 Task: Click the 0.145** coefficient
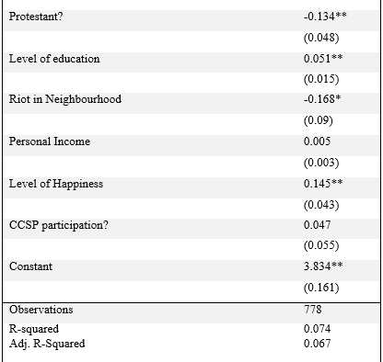(x=323, y=184)
